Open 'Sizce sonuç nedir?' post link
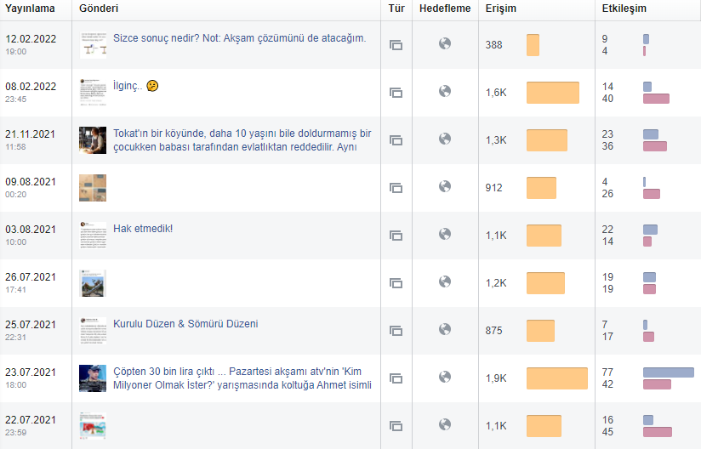Screen dimensions: 701x449 point(239,38)
